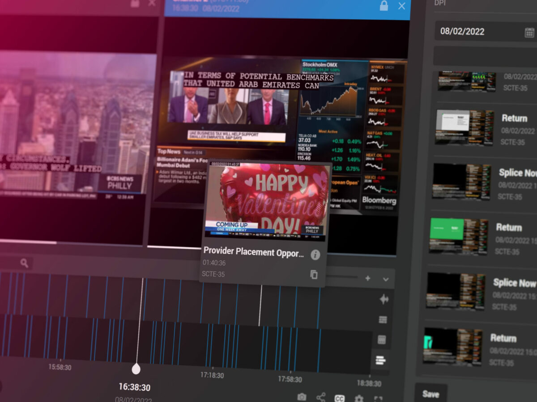Show info for Provider Placement Opportunity popup

click(315, 255)
